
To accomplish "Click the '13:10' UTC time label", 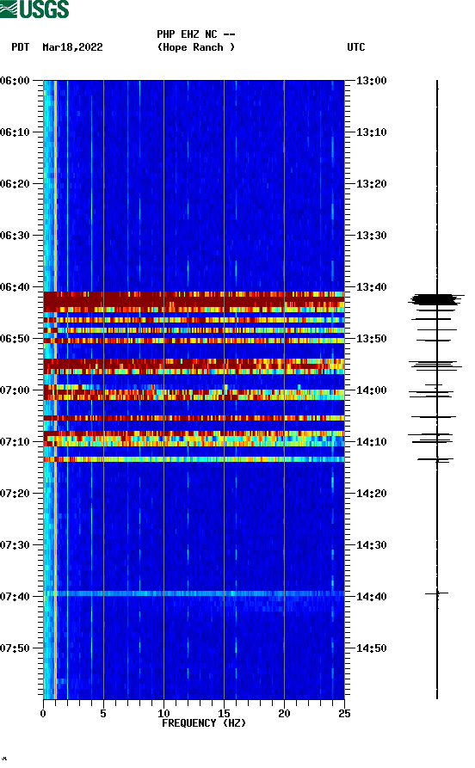I will coord(372,132).
